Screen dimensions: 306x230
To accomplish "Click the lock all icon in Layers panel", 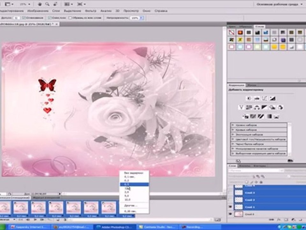I will 261,182.
